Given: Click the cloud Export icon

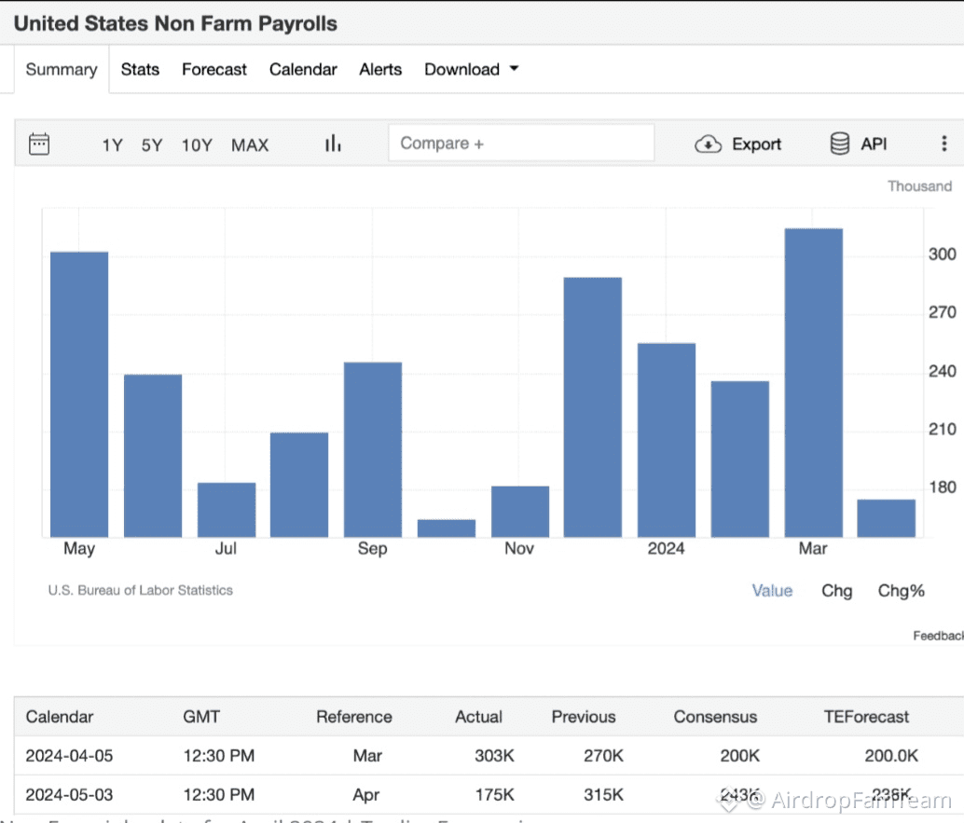Looking at the screenshot, I should click(709, 144).
